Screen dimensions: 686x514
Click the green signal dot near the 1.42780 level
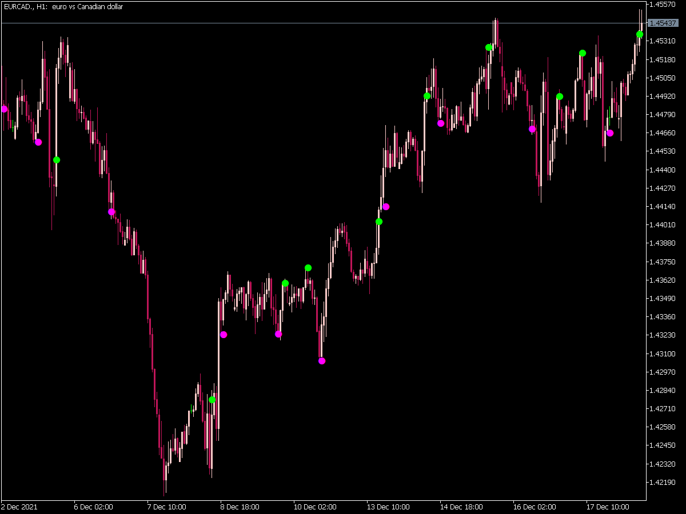[212, 400]
